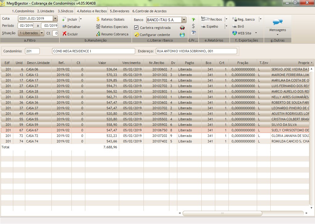Click the Condomínio code input field
Image resolution: width=315 pixels, height=224 pixels.
pyautogui.click(x=32, y=51)
